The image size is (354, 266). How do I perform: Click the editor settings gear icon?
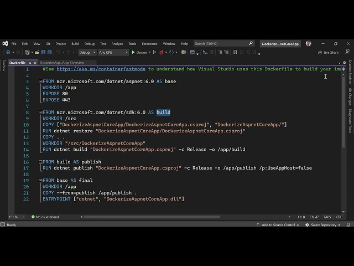point(344,63)
